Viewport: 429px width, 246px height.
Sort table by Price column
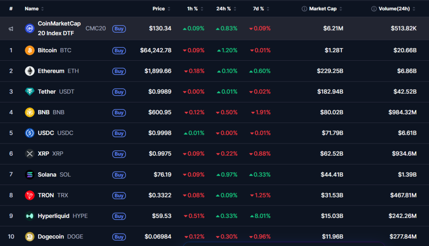tap(161, 9)
